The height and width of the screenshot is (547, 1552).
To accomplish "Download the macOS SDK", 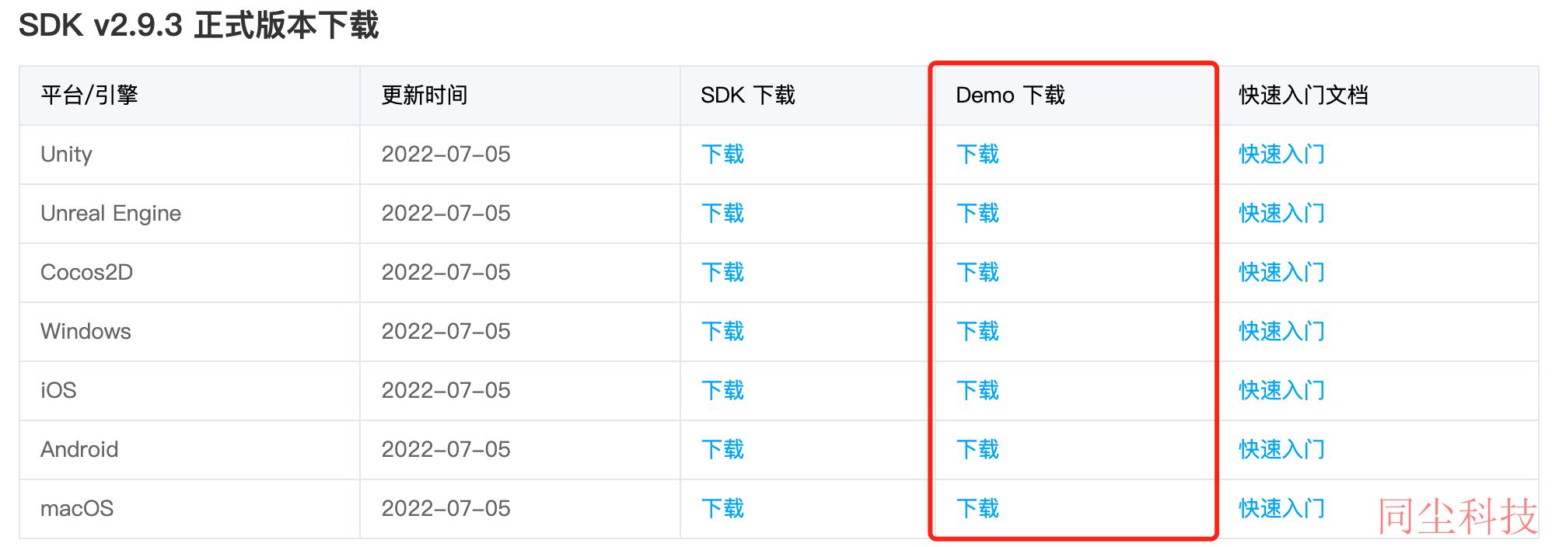I will (722, 508).
